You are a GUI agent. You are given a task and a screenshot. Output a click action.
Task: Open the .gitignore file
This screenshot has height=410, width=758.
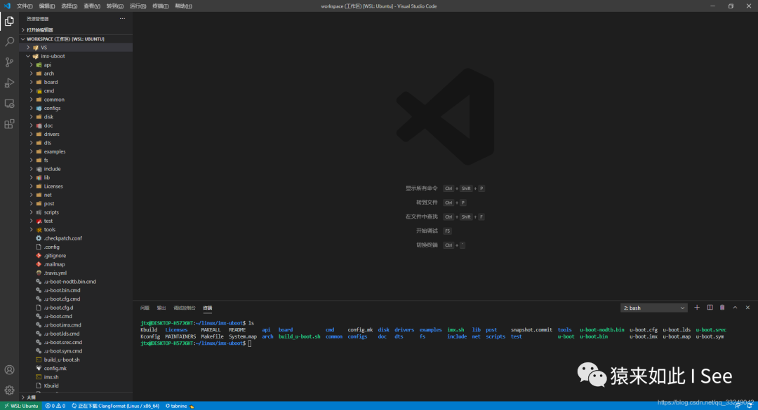(x=76, y=256)
